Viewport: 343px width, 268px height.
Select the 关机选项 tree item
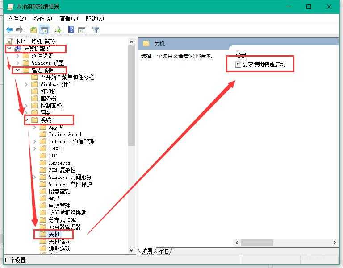click(59, 241)
